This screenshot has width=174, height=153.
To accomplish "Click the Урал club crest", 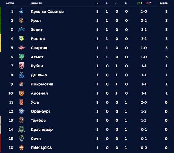I will 21,21.
